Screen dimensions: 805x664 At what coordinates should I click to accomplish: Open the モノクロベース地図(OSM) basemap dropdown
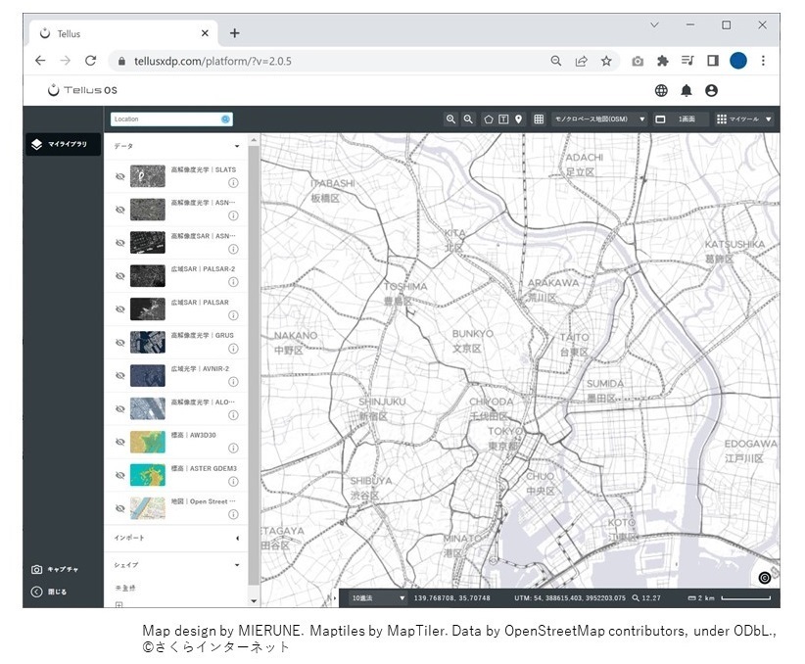[599, 119]
